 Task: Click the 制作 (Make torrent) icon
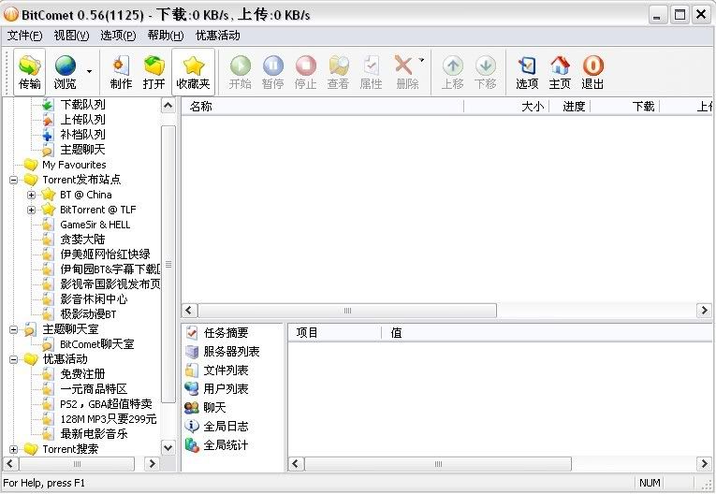tap(121, 72)
